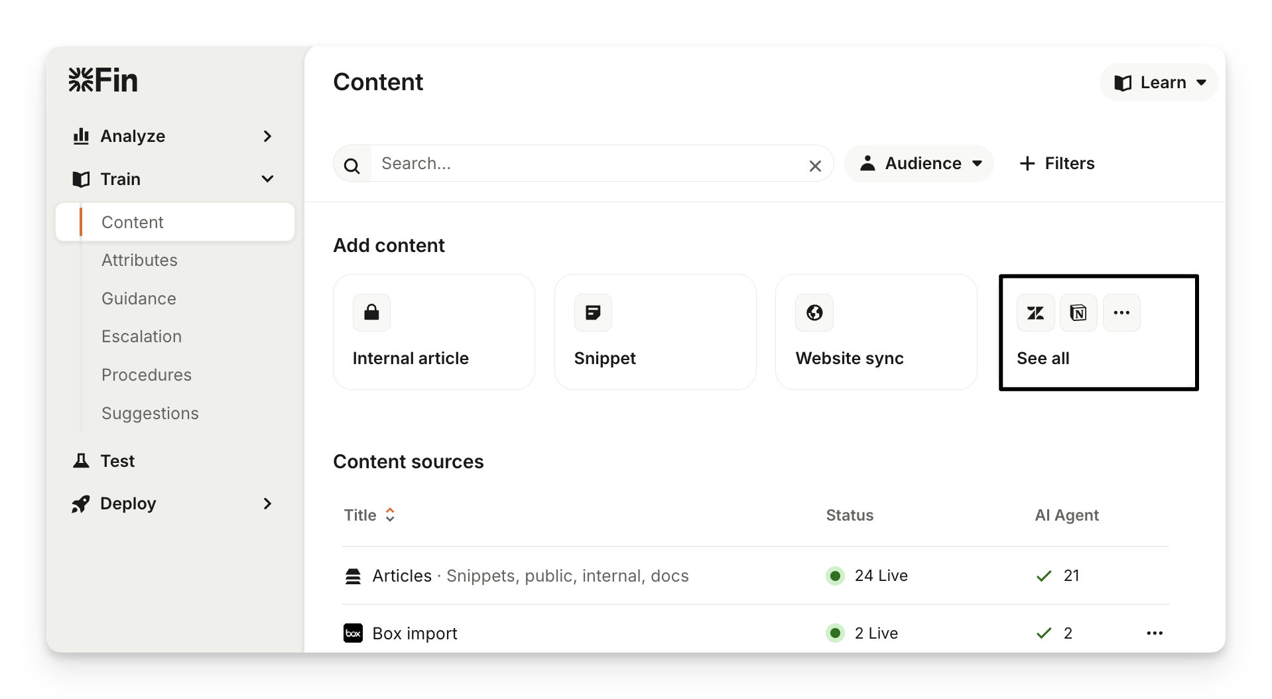This screenshot has height=699, width=1272.
Task: Sort content sources by Title
Action: 369,515
